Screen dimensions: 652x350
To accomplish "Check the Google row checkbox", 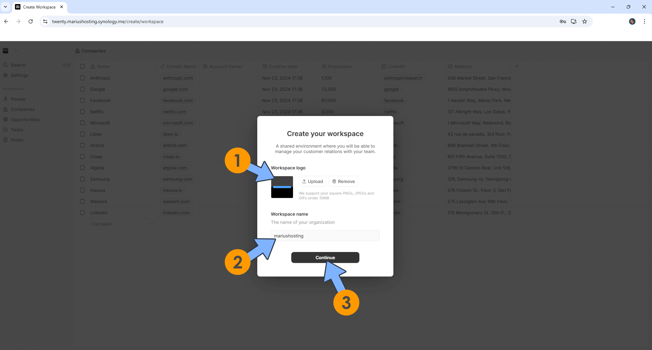I will click(82, 89).
